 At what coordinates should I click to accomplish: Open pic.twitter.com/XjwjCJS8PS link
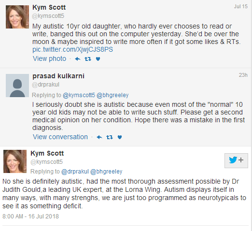click(x=72, y=49)
